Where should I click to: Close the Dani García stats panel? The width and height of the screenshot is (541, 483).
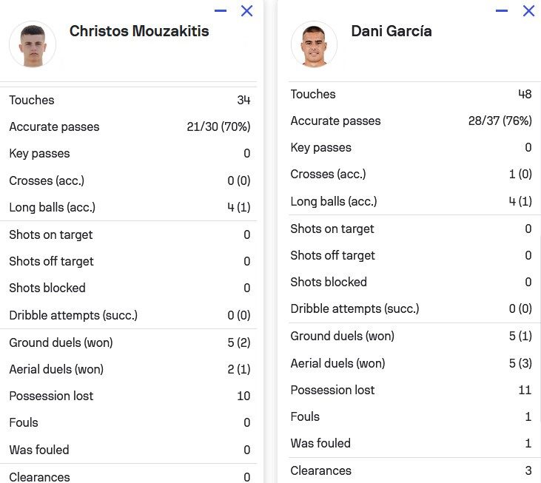528,11
